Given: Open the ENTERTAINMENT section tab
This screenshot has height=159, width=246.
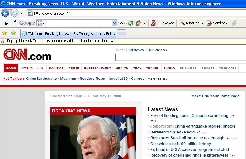Looking at the screenshot, I should tap(97, 68).
